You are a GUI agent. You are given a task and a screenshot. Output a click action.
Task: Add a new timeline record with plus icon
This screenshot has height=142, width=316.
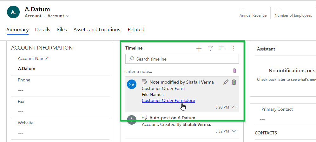pyautogui.click(x=199, y=48)
